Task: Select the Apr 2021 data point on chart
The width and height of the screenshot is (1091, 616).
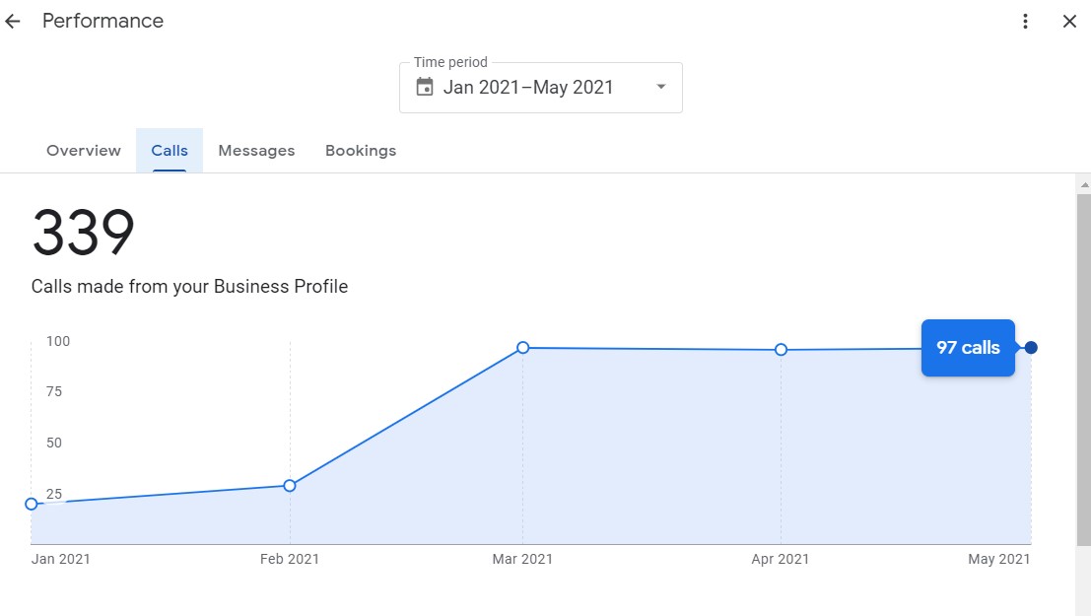Action: pyautogui.click(x=781, y=350)
